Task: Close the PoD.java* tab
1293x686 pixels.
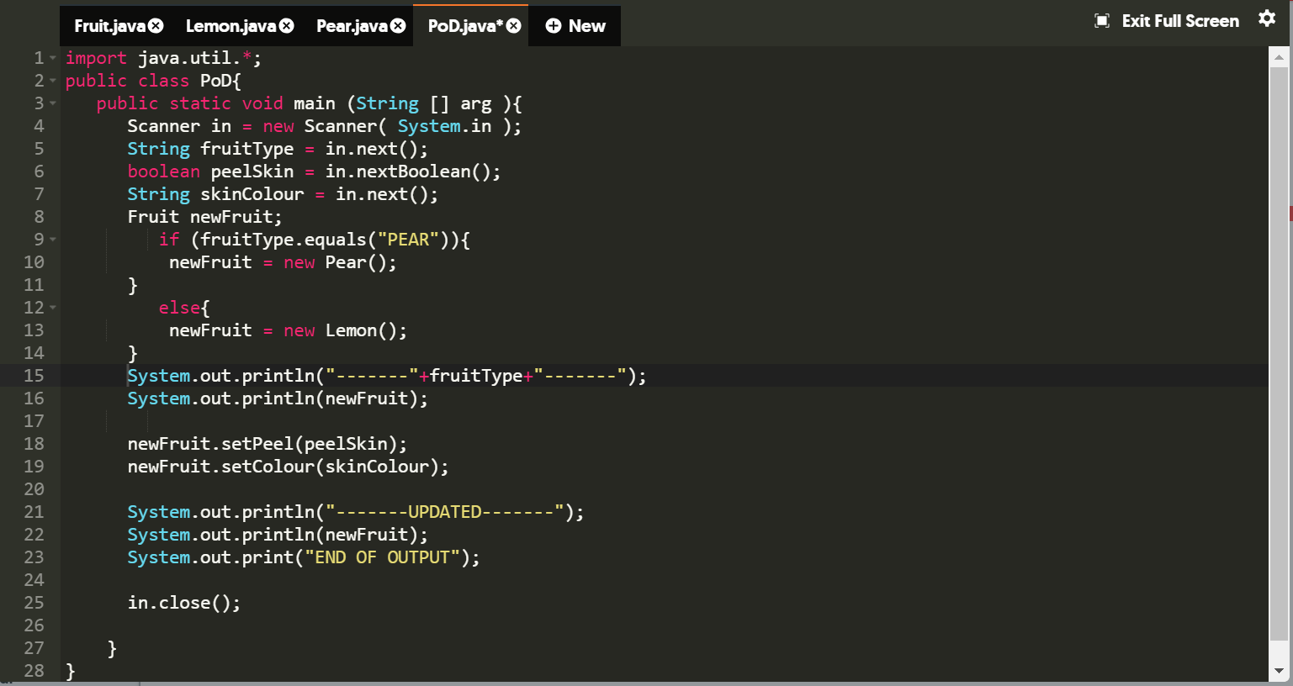Action: [x=513, y=26]
